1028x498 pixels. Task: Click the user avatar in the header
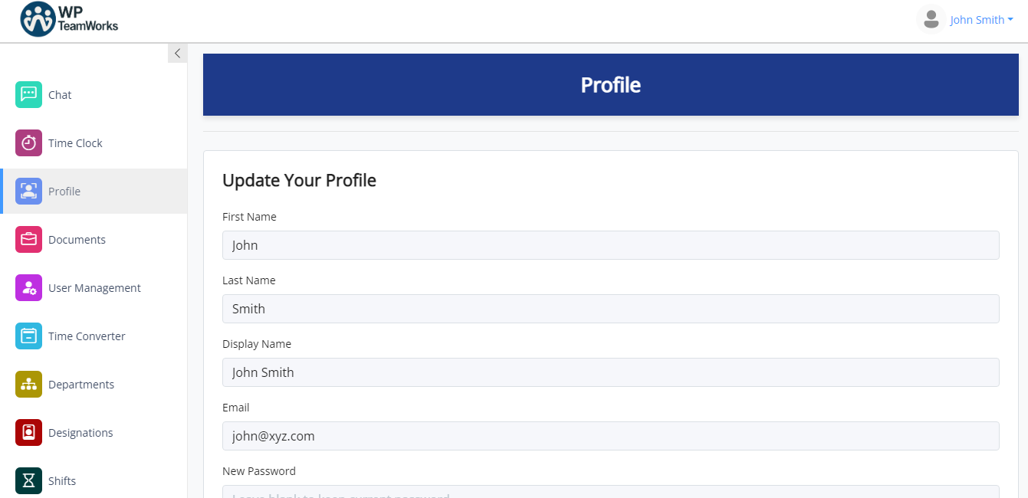[x=931, y=19]
